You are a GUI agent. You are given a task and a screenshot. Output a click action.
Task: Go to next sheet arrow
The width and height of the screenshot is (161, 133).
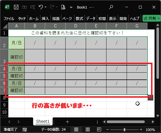click(x=18, y=122)
